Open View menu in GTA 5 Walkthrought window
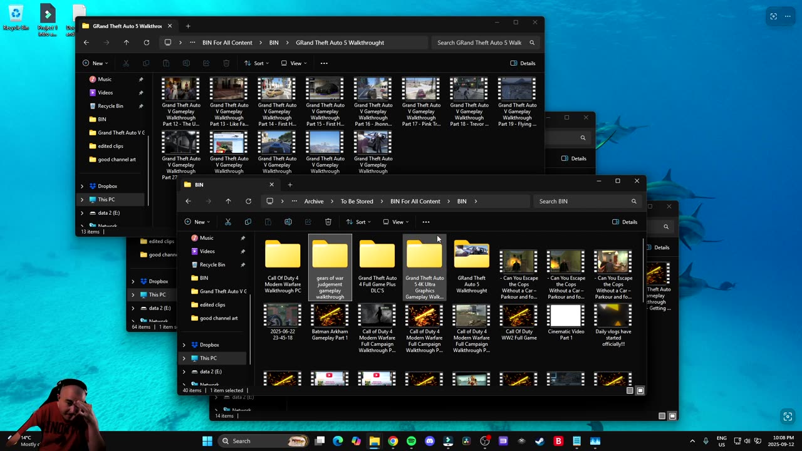802x451 pixels. (294, 63)
